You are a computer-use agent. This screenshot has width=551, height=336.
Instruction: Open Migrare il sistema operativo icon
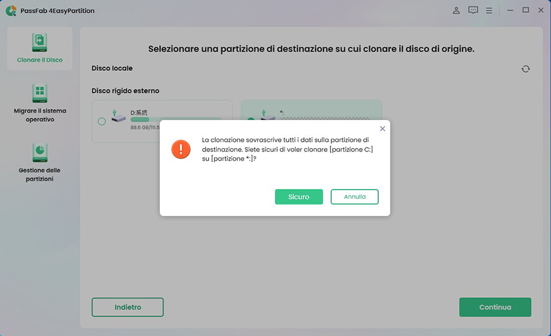(x=39, y=94)
